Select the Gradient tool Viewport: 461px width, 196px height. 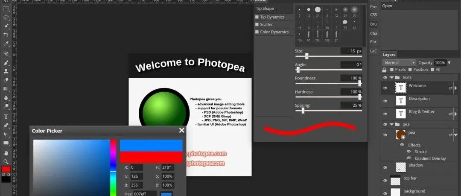(6, 89)
